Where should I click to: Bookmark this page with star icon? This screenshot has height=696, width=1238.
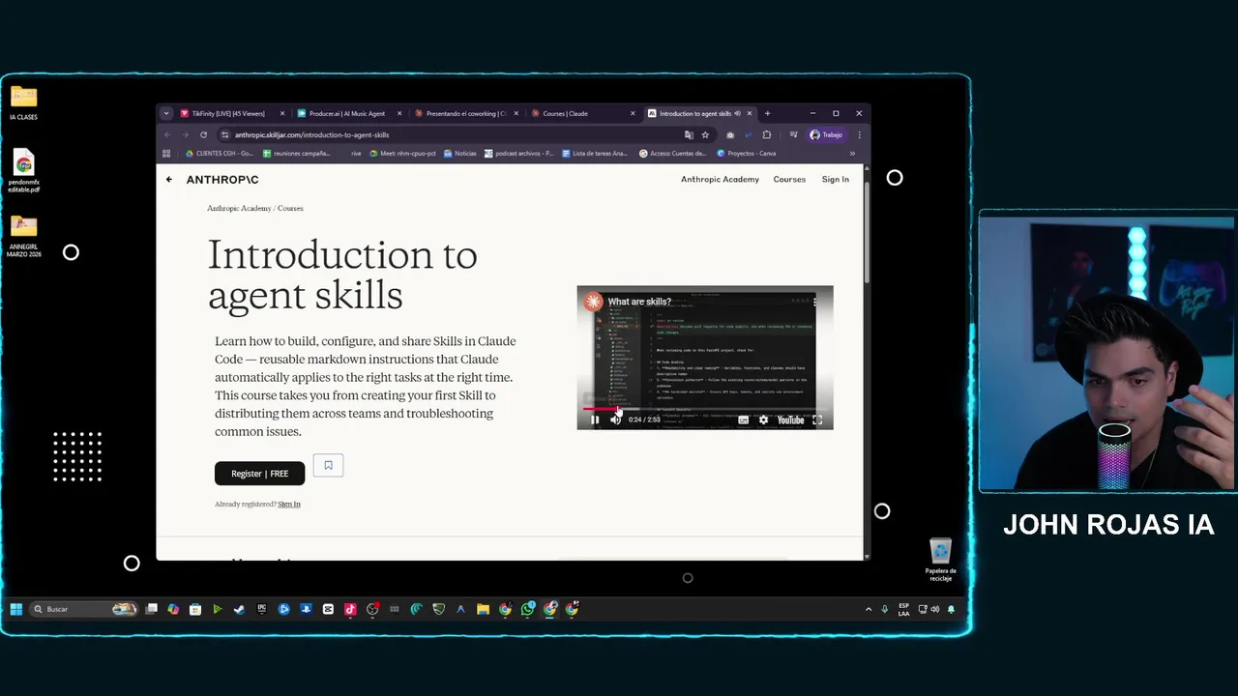pos(705,134)
